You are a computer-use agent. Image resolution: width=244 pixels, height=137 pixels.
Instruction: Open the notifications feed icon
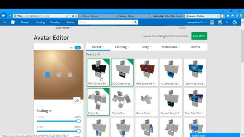click(212, 22)
